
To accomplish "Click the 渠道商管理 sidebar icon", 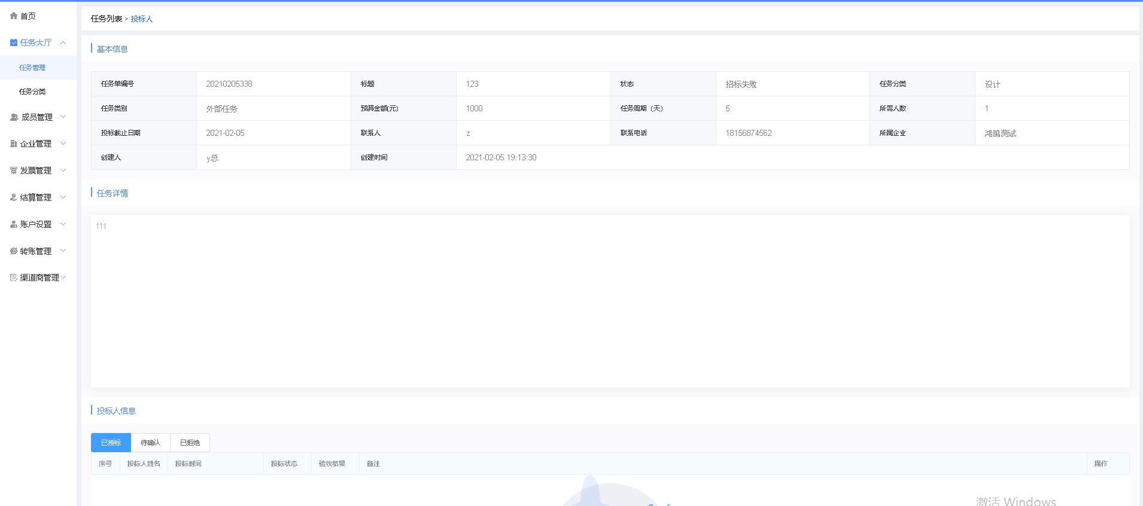I will (14, 278).
